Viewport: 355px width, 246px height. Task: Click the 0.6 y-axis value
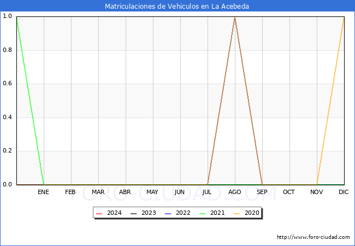point(7,83)
